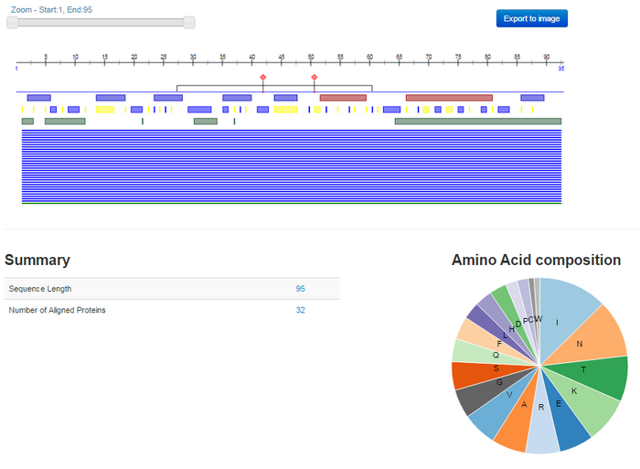
Task: Click the sequence length value 95
Action: point(300,289)
